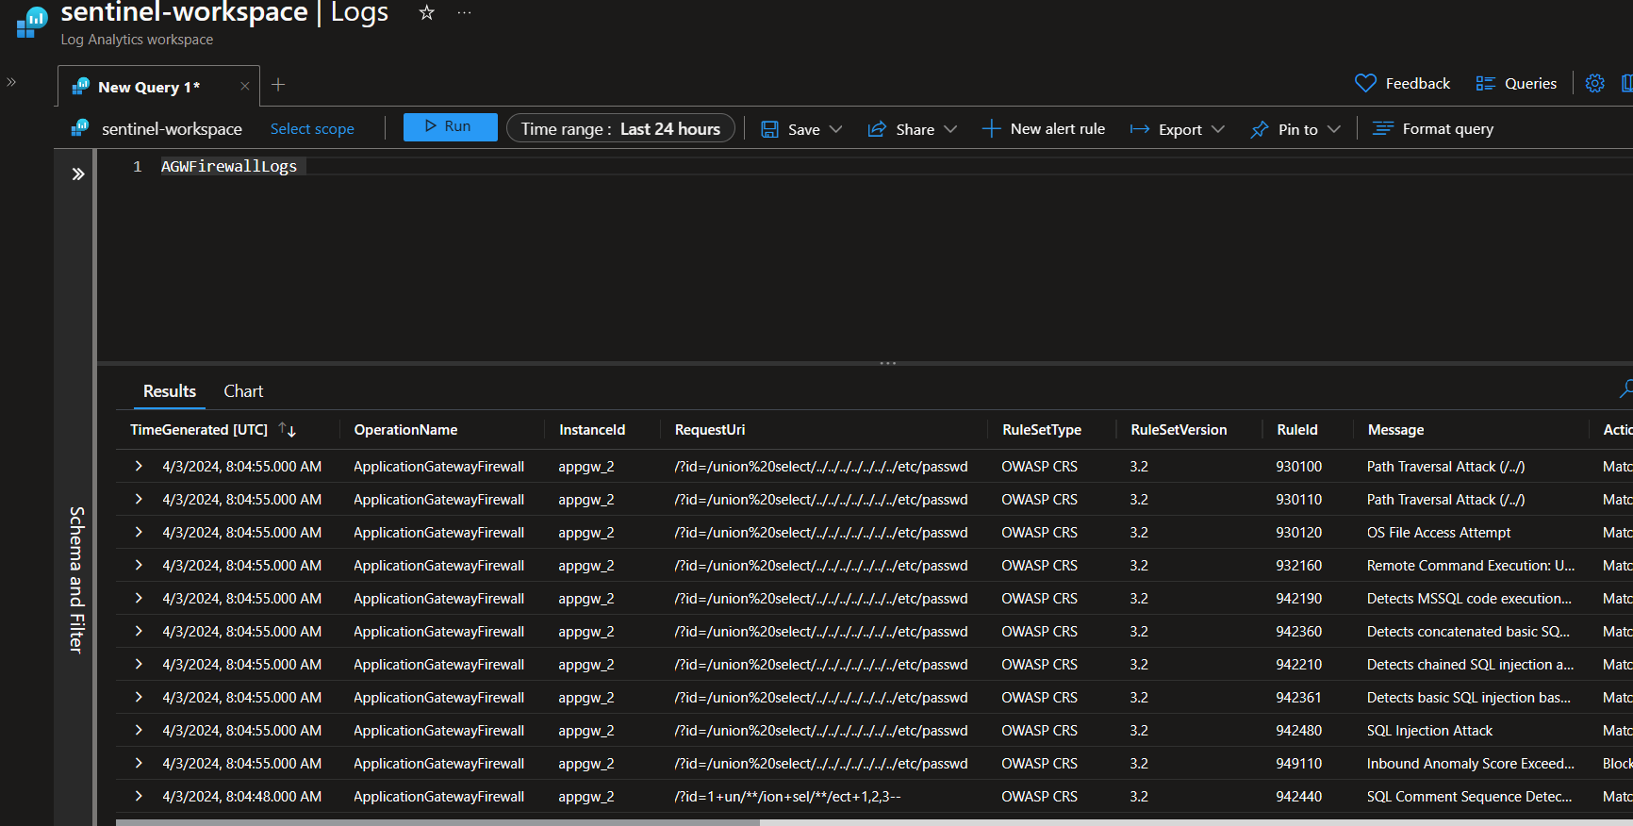The image size is (1633, 826).
Task: Click the OS File Access Attempt message
Action: (x=1439, y=533)
